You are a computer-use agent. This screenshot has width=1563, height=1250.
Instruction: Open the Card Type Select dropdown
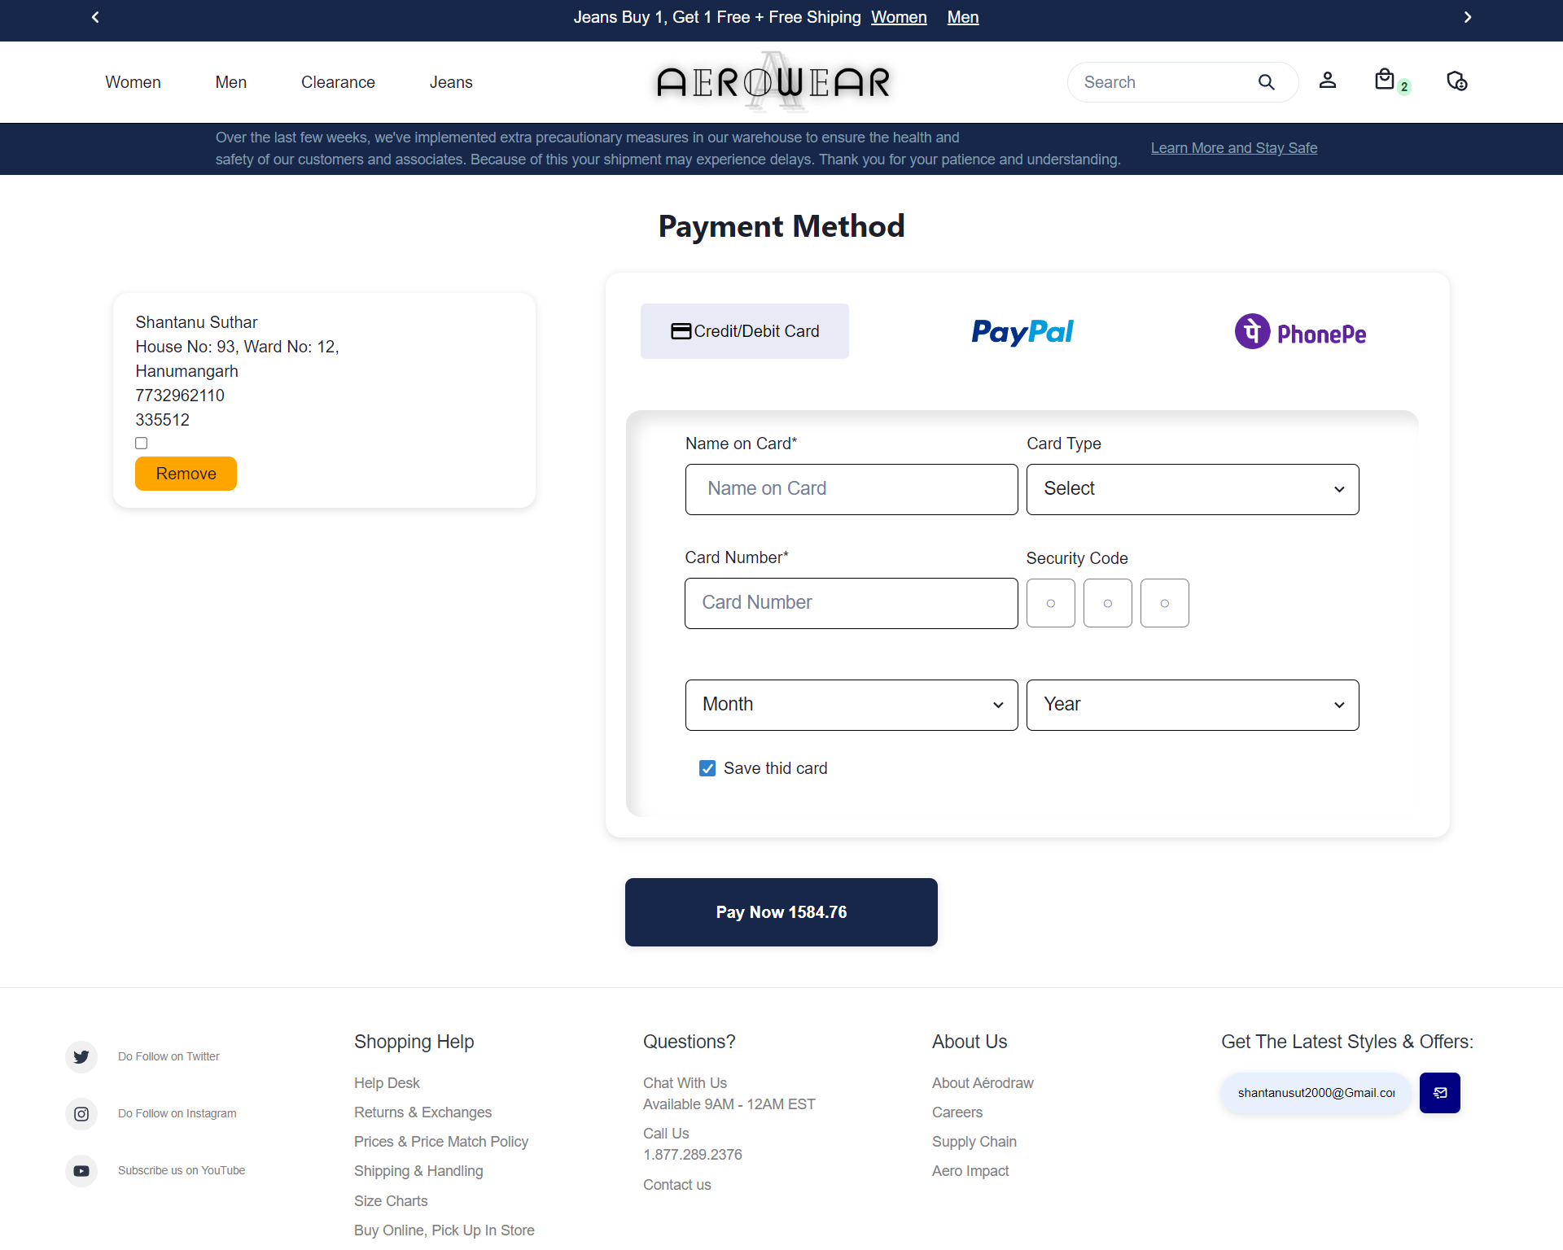pos(1192,489)
